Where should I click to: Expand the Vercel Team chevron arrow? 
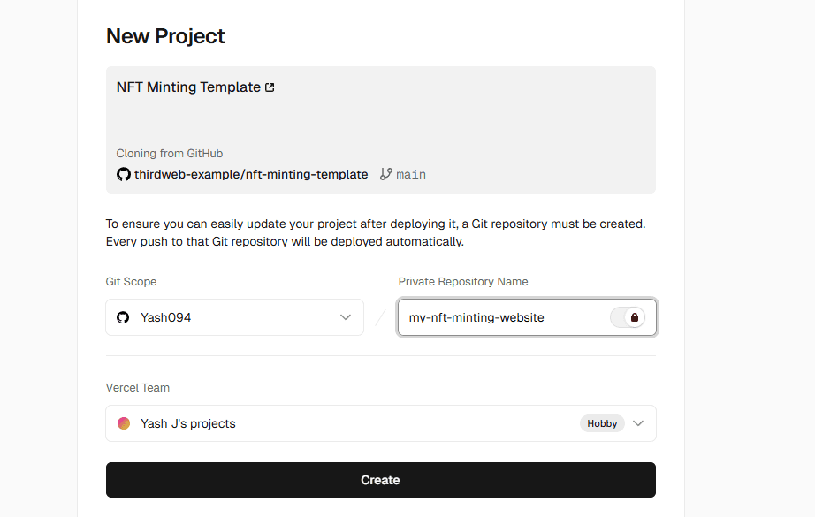point(638,423)
